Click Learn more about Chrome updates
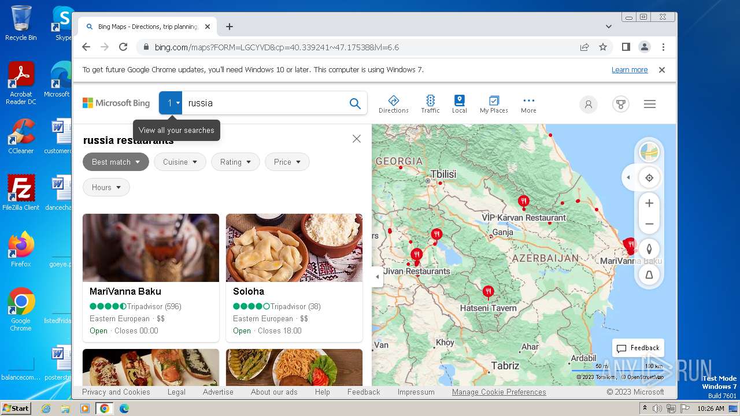 [x=630, y=70]
